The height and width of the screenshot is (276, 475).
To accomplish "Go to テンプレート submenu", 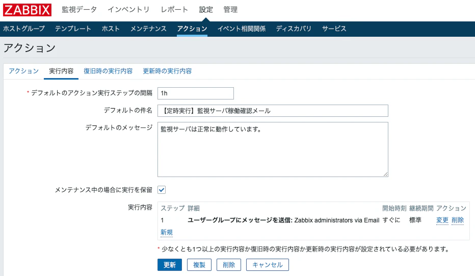I will click(x=73, y=29).
